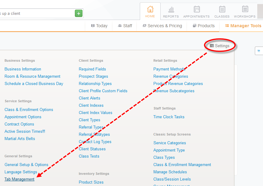This screenshot has height=186, width=263.
Task: Click in the client lookup search field
Action: pyautogui.click(x=36, y=13)
